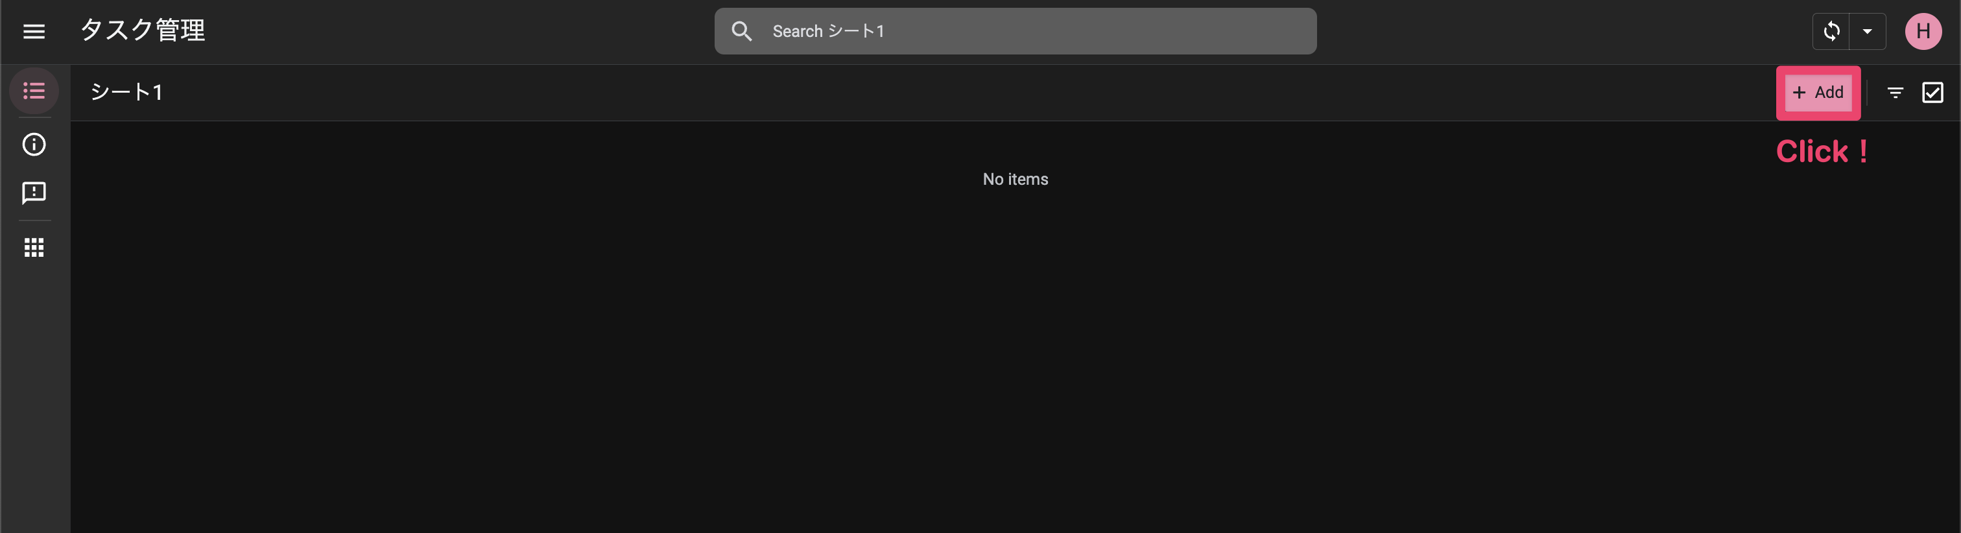Image resolution: width=1961 pixels, height=533 pixels.
Task: Click the No items message
Action: (1016, 179)
